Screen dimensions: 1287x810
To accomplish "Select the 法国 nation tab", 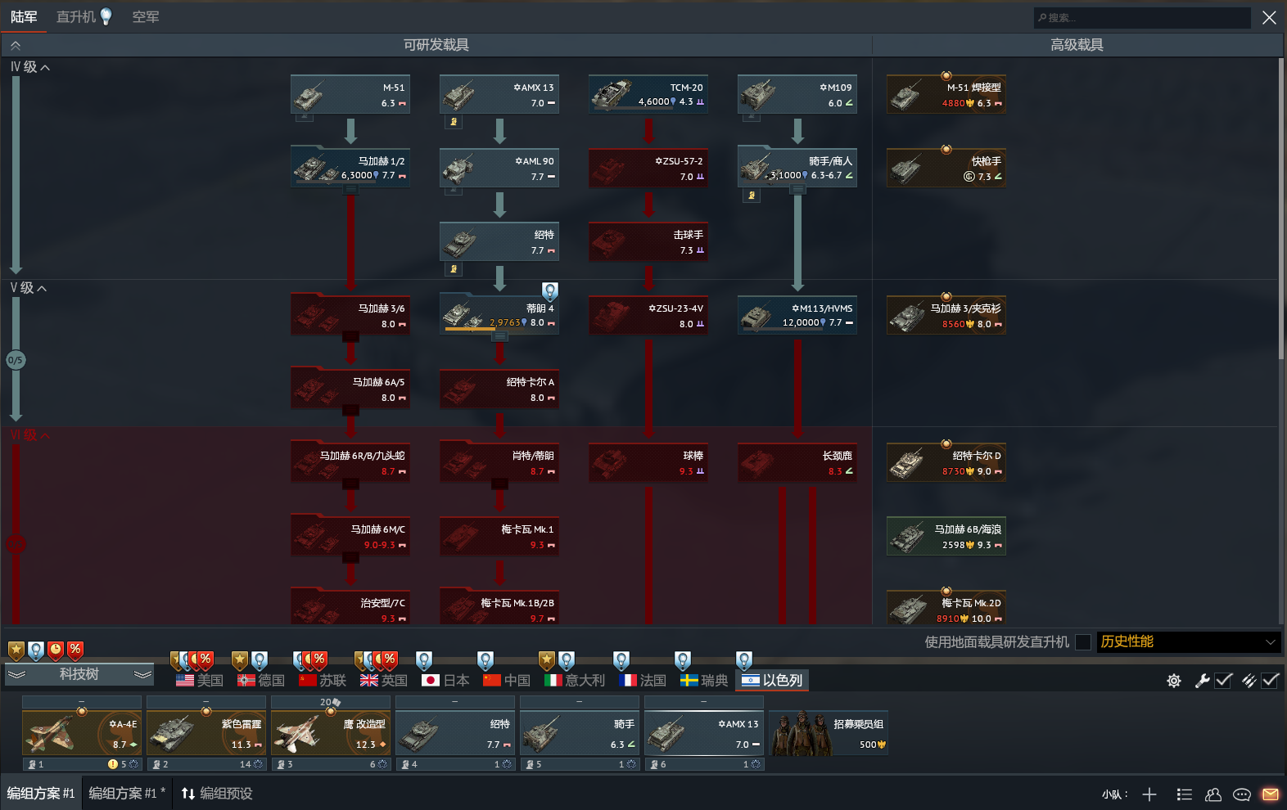I will [643, 680].
